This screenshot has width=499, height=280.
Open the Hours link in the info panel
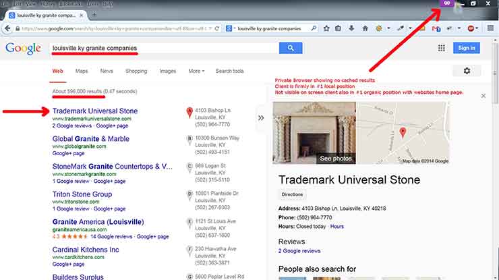tap(337, 227)
